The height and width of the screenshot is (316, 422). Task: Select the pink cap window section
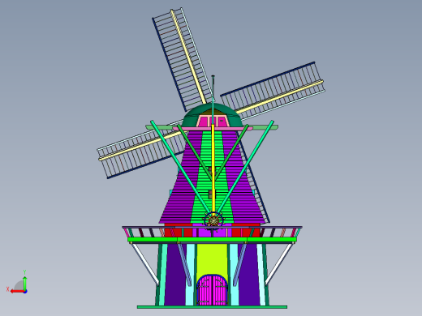(x=213, y=121)
